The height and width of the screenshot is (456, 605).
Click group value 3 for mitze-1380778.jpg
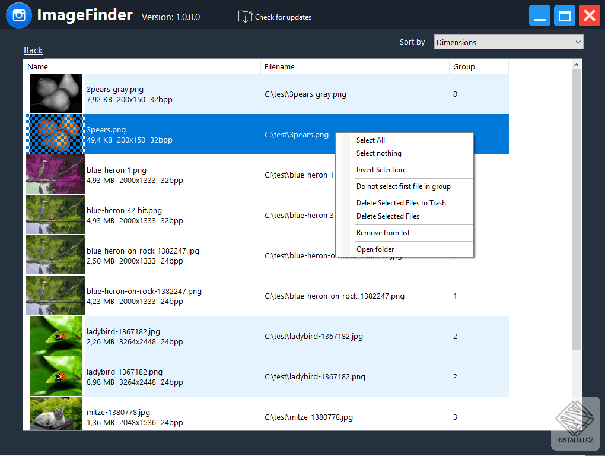pyautogui.click(x=455, y=417)
